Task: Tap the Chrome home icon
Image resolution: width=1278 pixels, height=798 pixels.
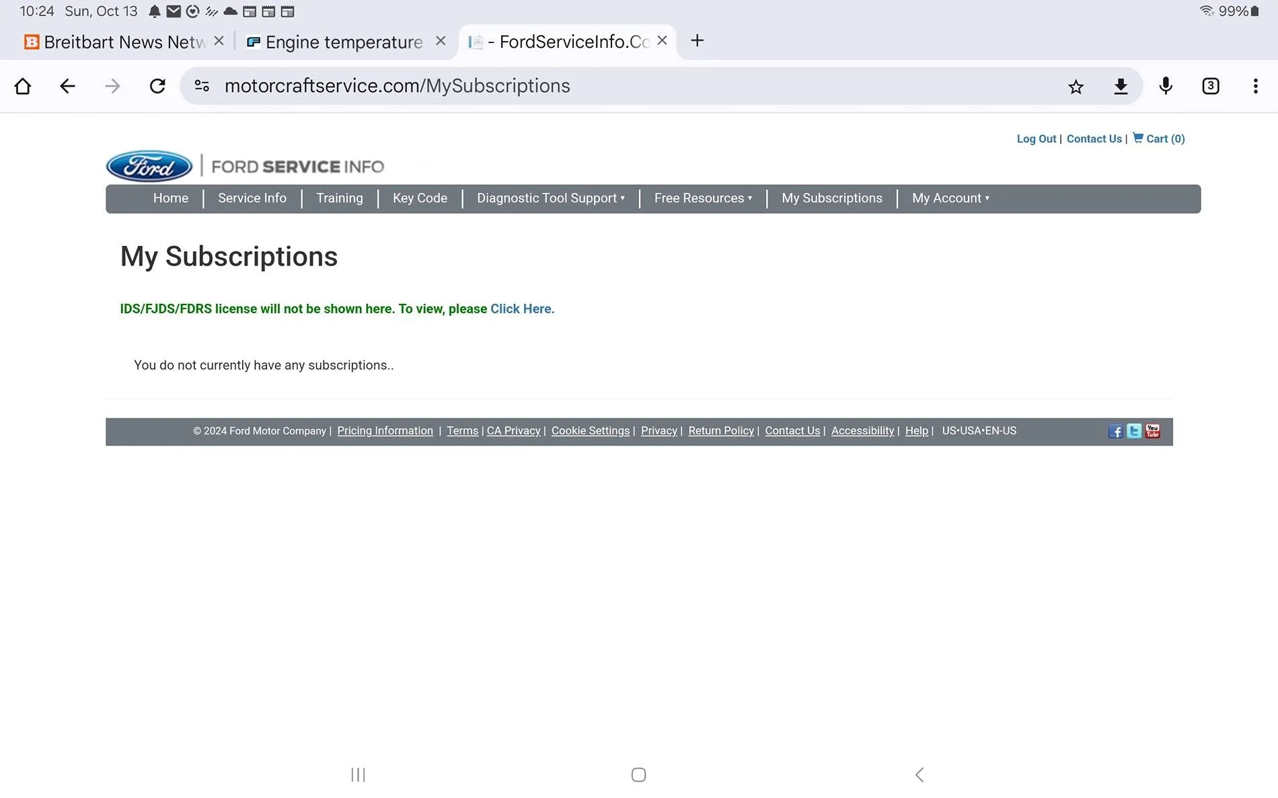Action: pos(22,86)
